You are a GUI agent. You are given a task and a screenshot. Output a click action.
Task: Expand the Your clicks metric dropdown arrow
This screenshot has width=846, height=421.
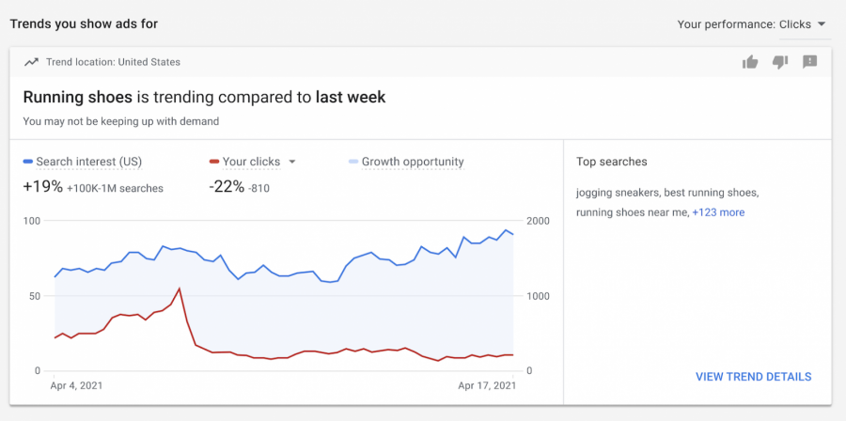[x=292, y=162]
